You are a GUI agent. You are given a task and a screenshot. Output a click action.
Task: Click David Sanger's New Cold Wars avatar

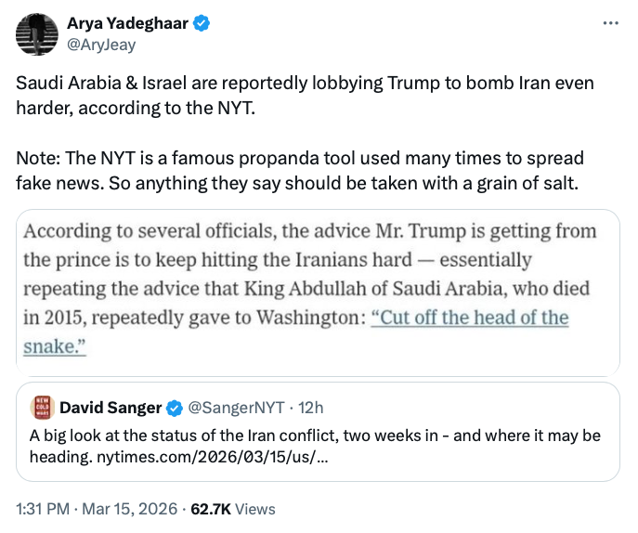coord(41,407)
